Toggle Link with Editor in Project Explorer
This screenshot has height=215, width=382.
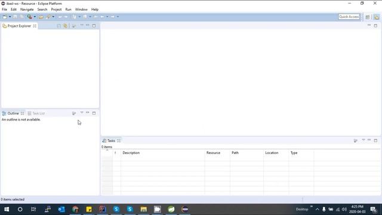tap(65, 26)
